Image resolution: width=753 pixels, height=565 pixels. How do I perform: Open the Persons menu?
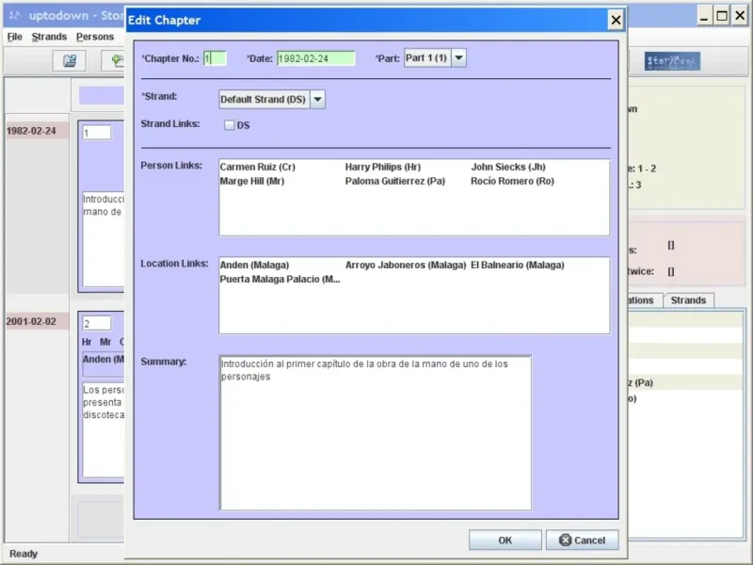[95, 37]
